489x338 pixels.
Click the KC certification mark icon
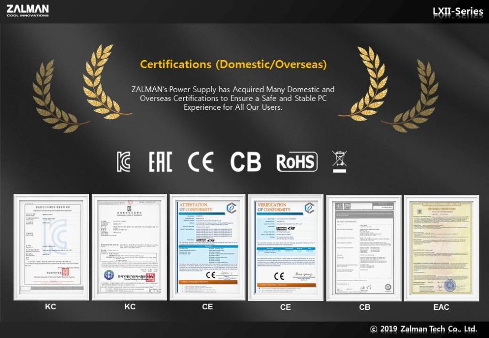pos(124,162)
